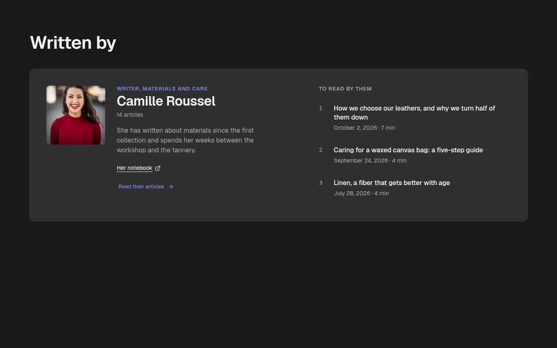Click the number 3 beside the Linen article
This screenshot has width=557, height=348.
[321, 183]
